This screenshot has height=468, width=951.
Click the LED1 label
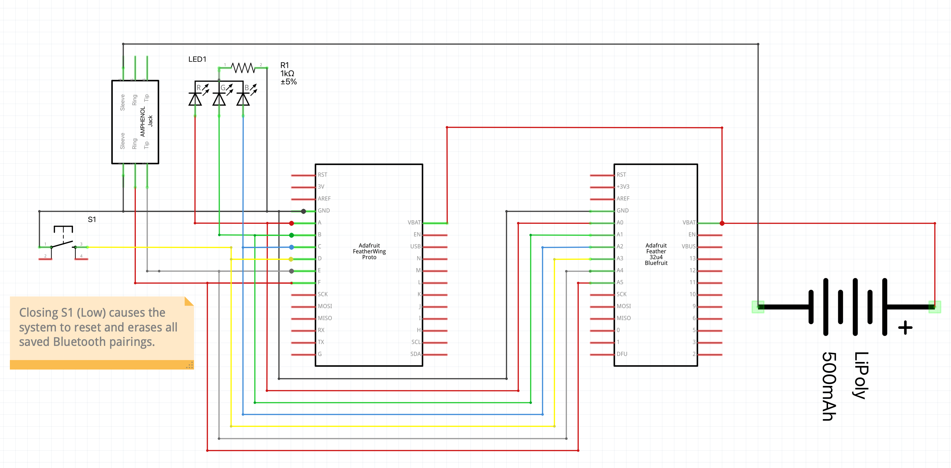(x=197, y=59)
